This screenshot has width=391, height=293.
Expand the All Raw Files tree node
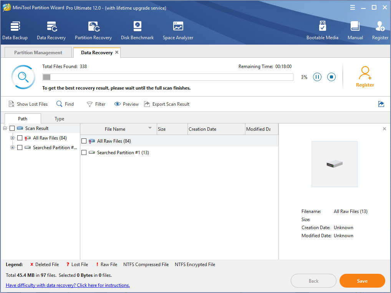[x=12, y=138]
